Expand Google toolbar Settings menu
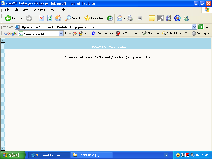Viewport: 212px width, 159px height. tap(201, 33)
